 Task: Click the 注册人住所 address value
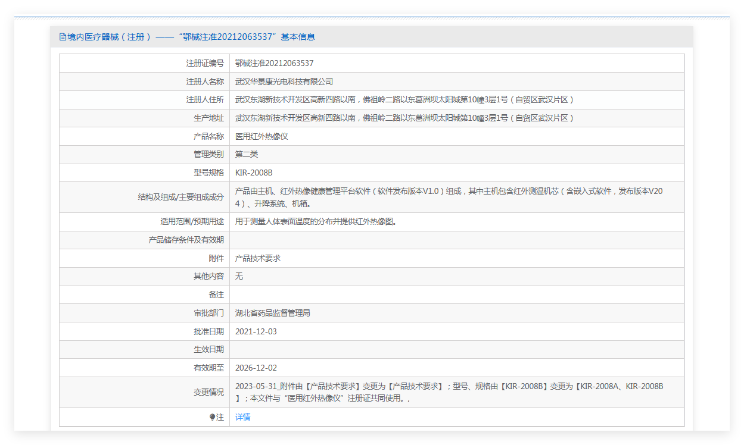(404, 100)
